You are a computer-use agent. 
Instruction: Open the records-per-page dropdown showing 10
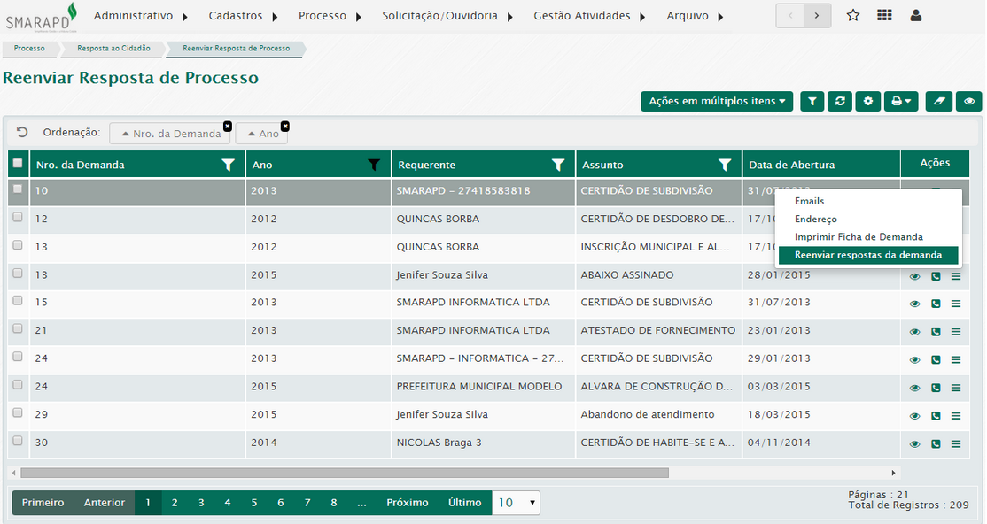[x=516, y=503]
